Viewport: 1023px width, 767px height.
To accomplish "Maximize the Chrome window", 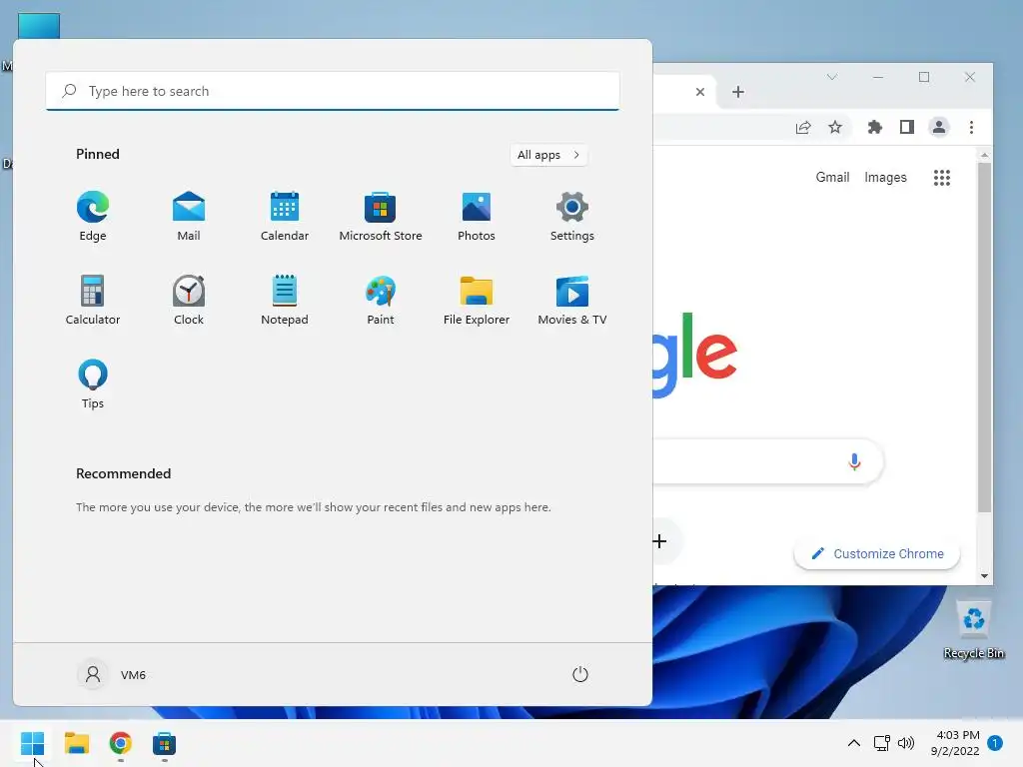I will click(x=924, y=77).
